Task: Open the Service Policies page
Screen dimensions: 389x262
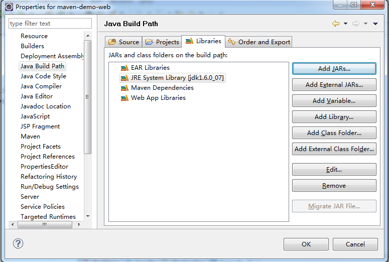Action: point(43,207)
